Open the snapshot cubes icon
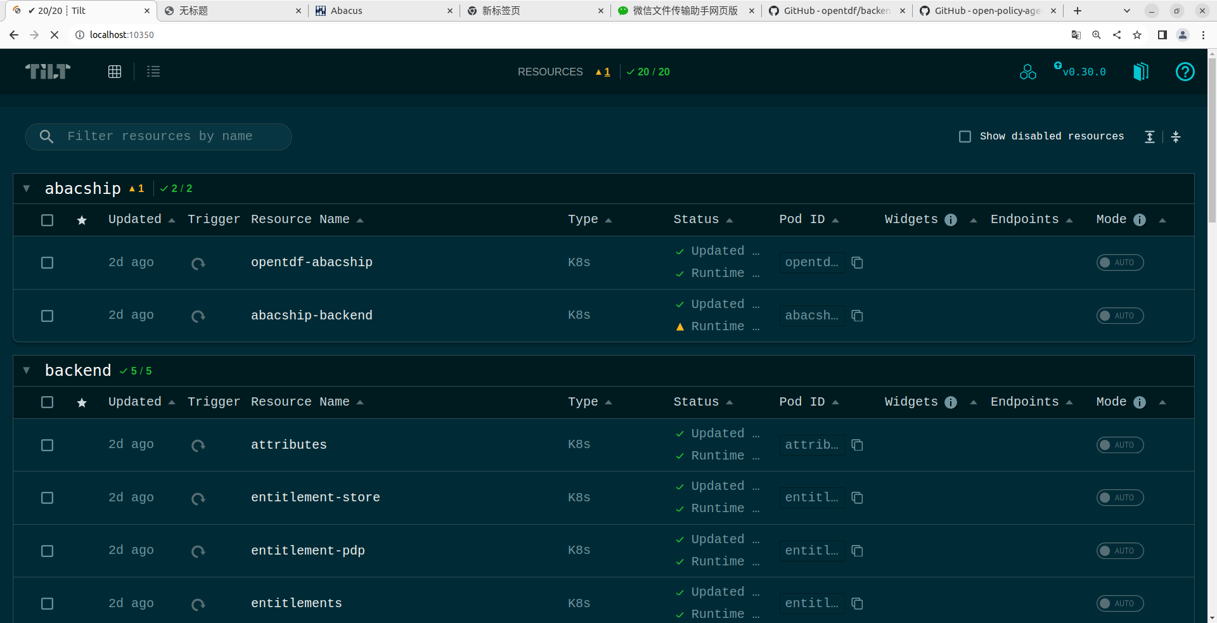The height and width of the screenshot is (623, 1217). (x=1027, y=72)
